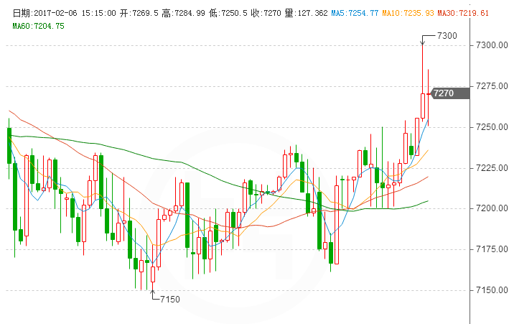Click the date text 2017-02-06 15:15:00
This screenshot has height=324, width=509.
(75, 14)
